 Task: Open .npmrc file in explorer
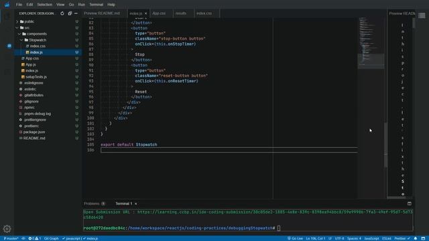[29, 107]
